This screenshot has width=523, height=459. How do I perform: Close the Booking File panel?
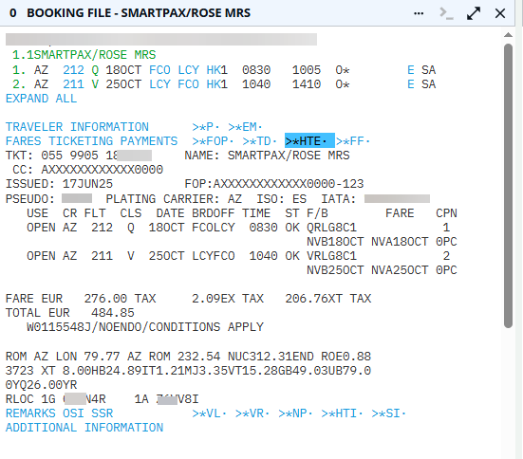(500, 13)
